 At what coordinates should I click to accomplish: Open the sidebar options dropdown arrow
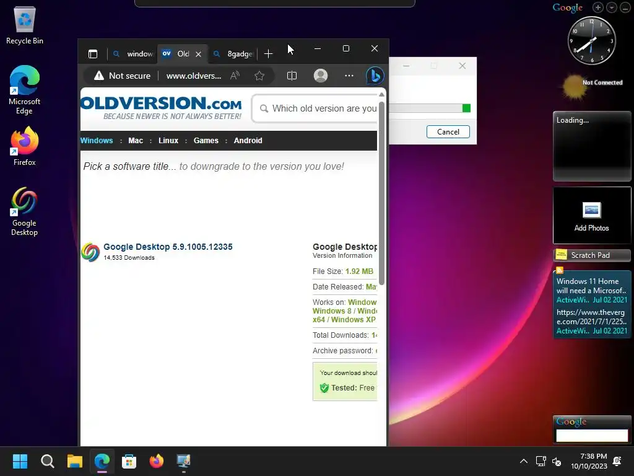pyautogui.click(x=611, y=7)
